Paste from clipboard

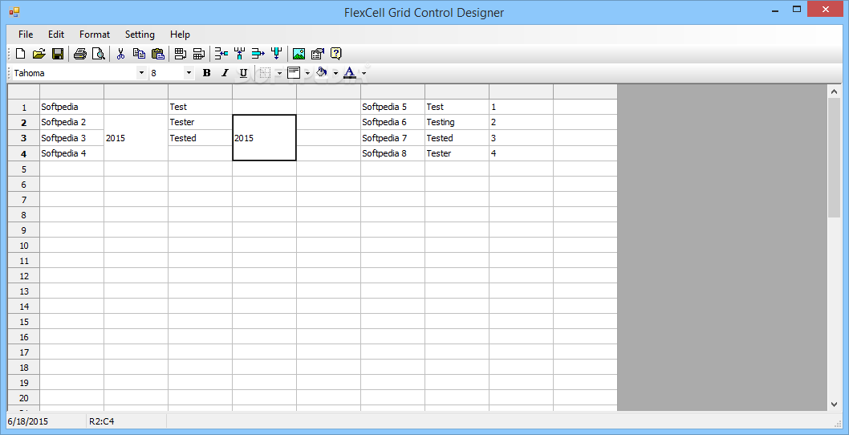pyautogui.click(x=157, y=54)
